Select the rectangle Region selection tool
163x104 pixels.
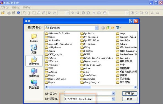click(x=34, y=13)
